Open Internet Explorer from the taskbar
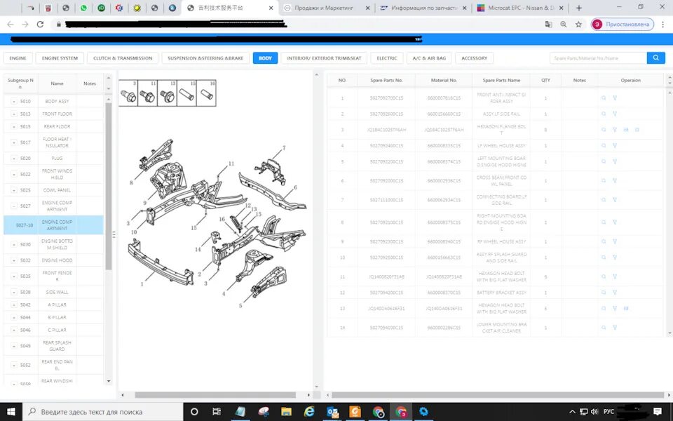This screenshot has width=673, height=421. click(309, 412)
